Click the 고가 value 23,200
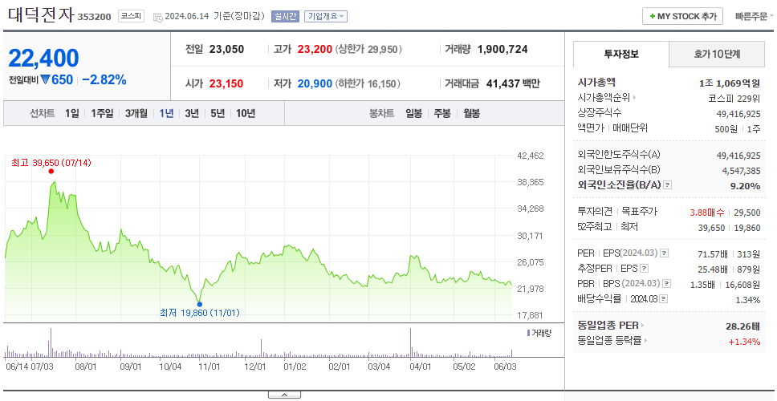The image size is (777, 401). (x=315, y=50)
